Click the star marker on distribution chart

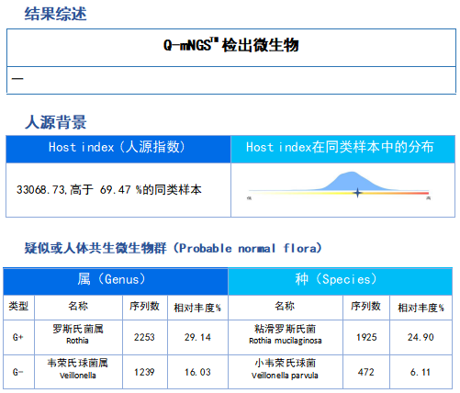coord(357,193)
